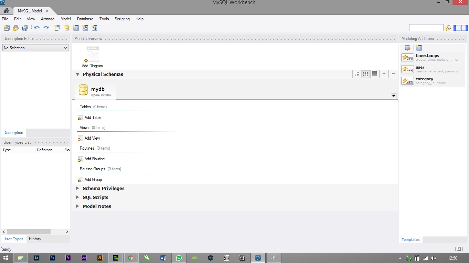Go to the home screen tab

pyautogui.click(x=6, y=11)
